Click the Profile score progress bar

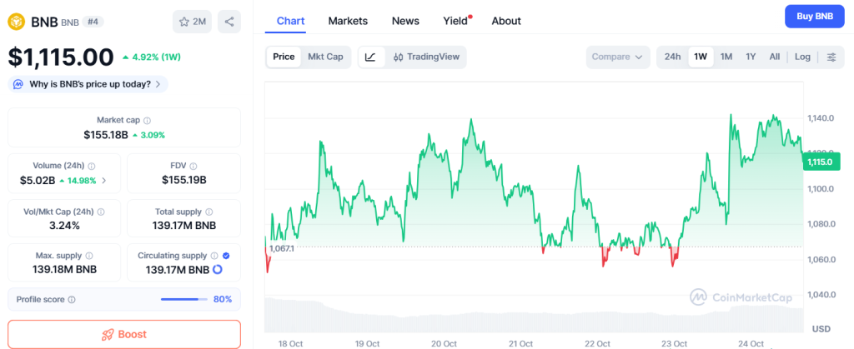pos(184,300)
